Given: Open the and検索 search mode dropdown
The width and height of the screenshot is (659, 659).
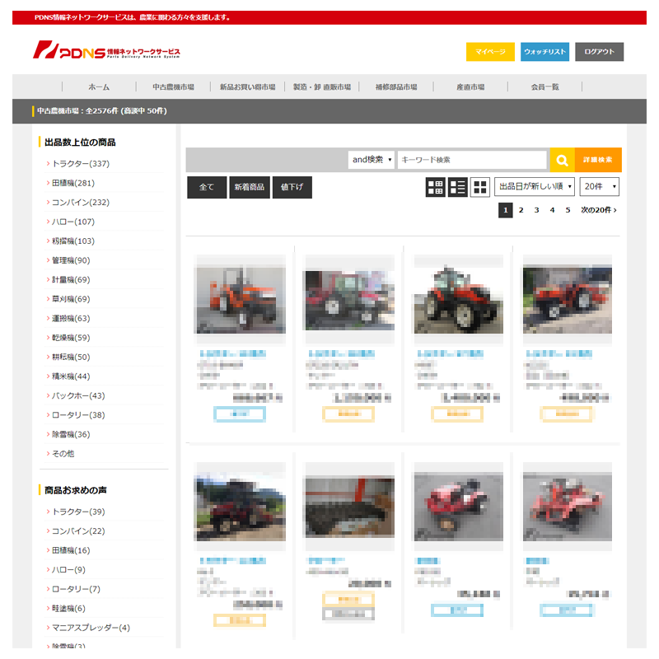Looking at the screenshot, I should click(372, 160).
